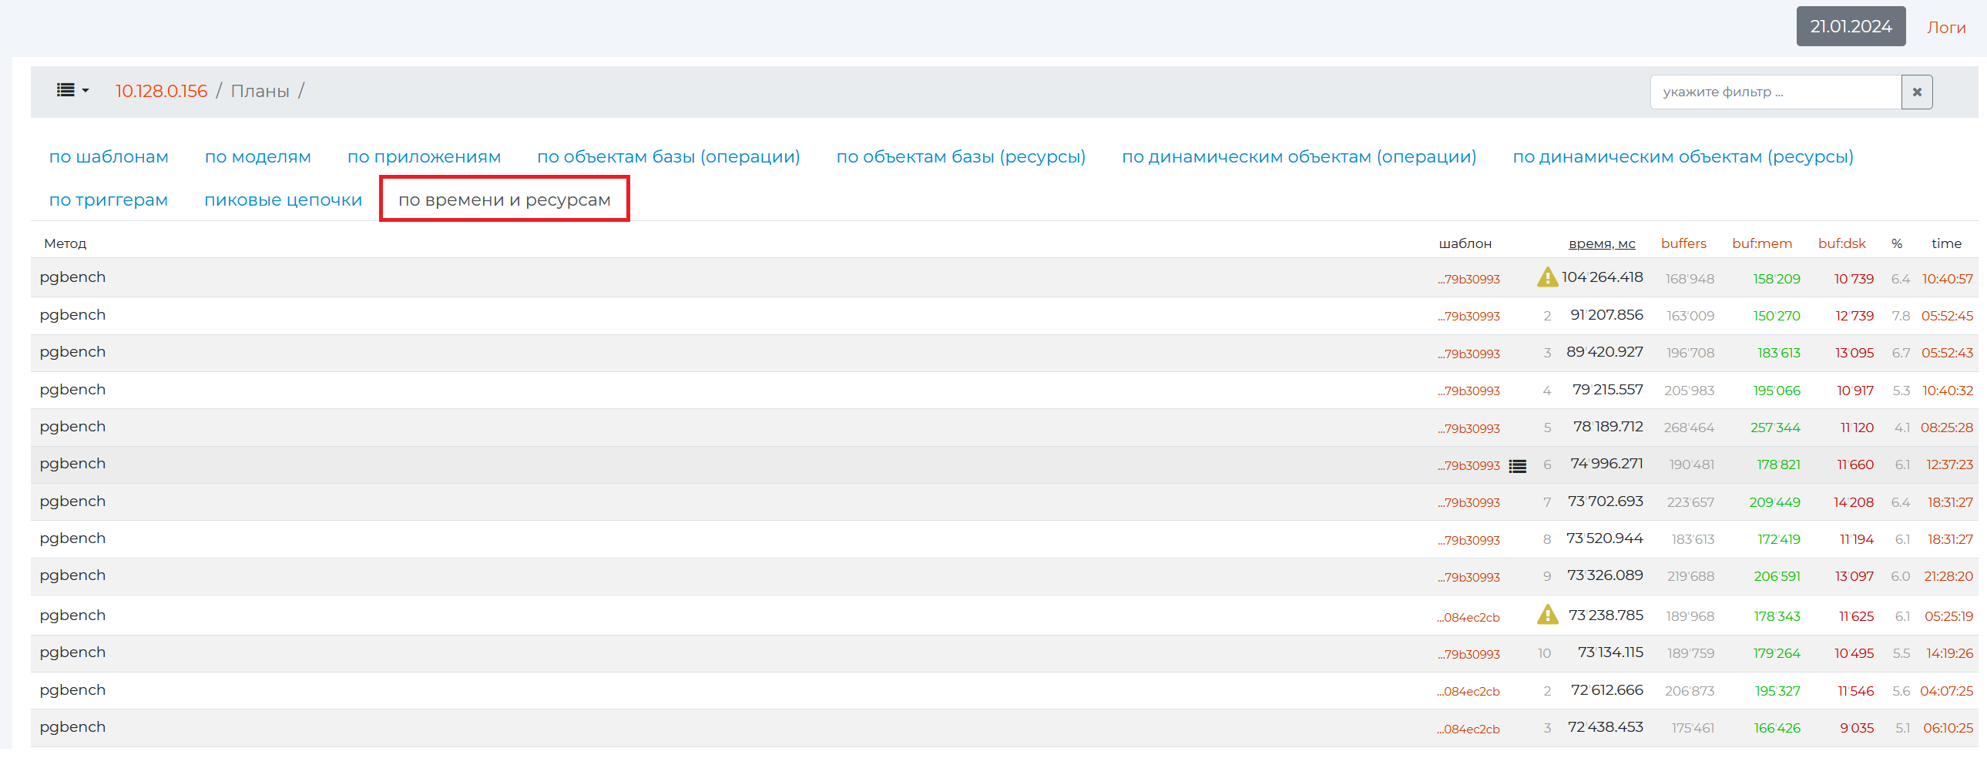
Task: Sort by the buffers column header
Action: (1683, 243)
